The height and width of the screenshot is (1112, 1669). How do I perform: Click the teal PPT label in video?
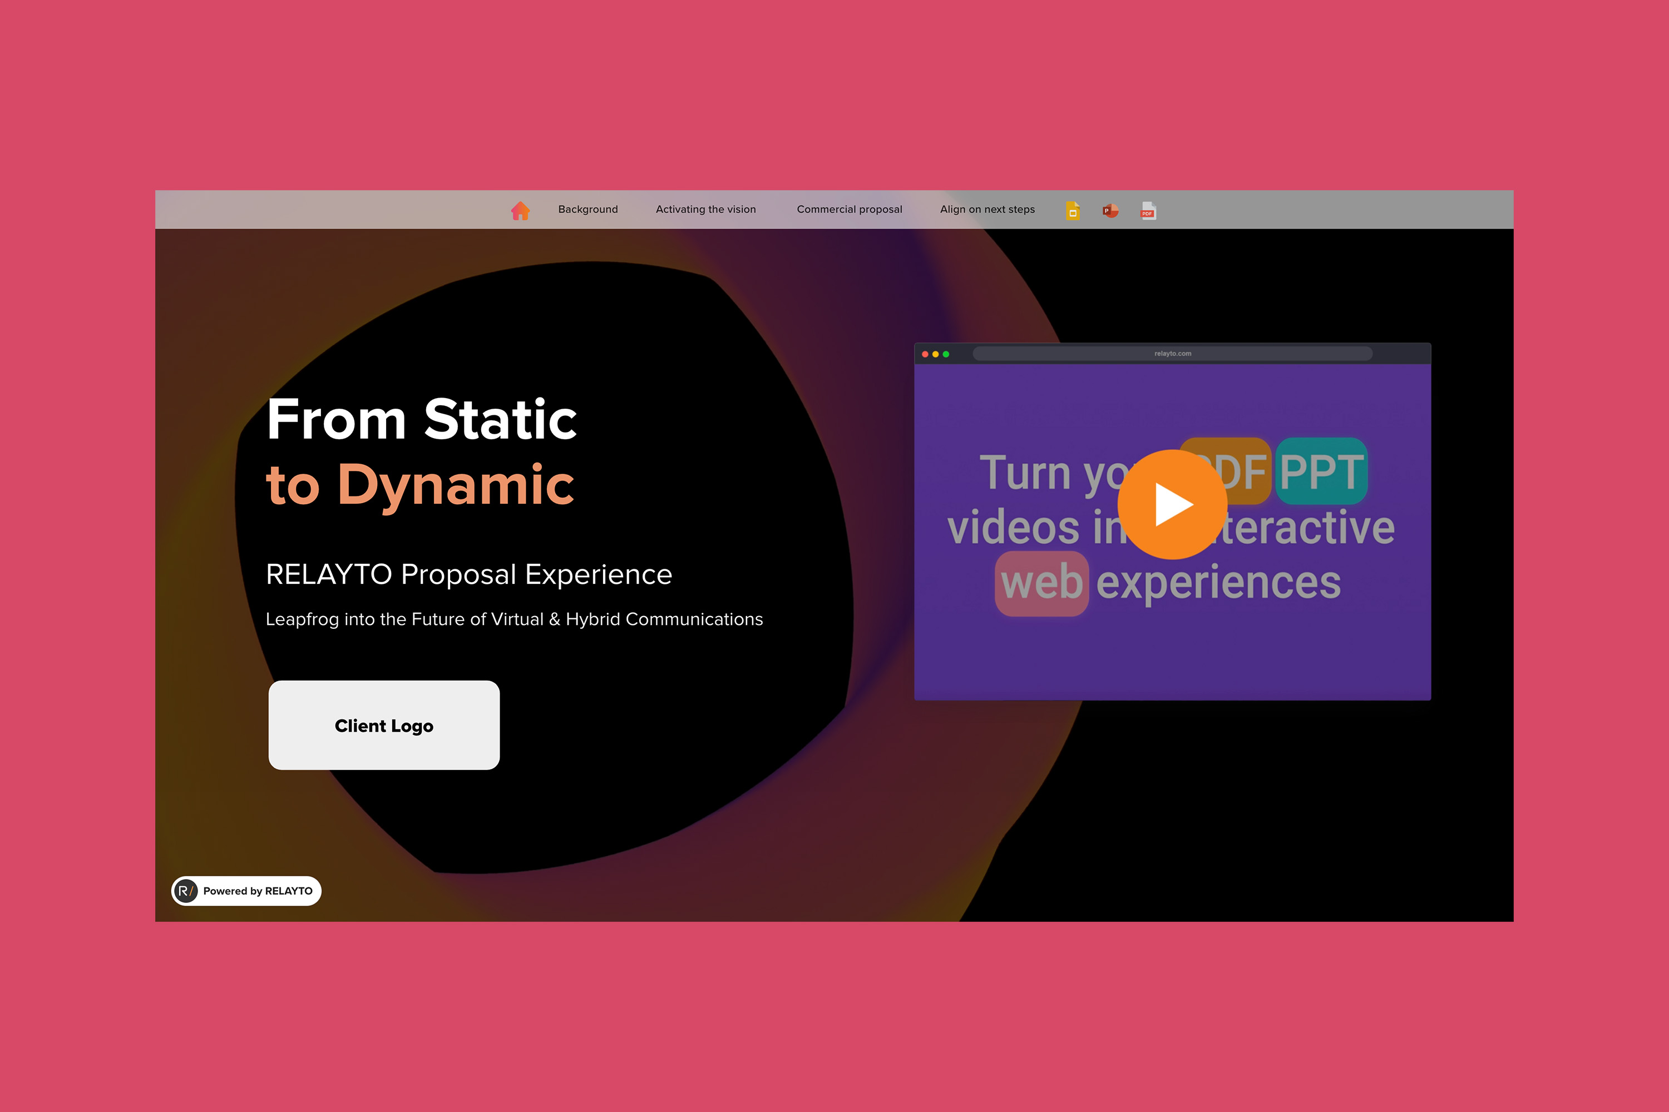(1321, 471)
